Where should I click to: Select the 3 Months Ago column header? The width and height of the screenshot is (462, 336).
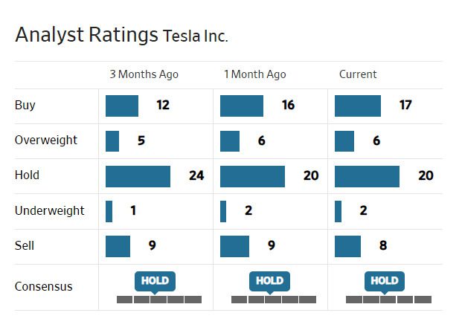coord(144,74)
